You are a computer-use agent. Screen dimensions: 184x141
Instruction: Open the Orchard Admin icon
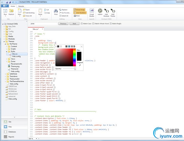click(x=100, y=11)
